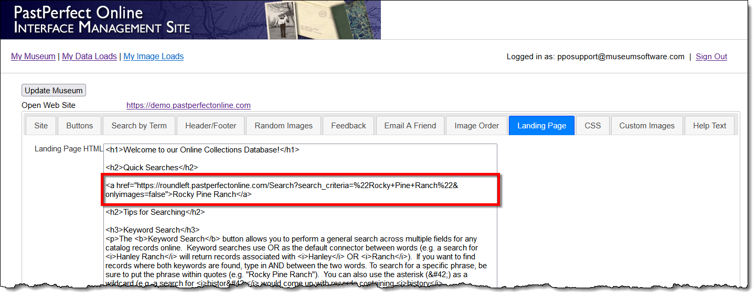The width and height of the screenshot is (756, 296).
Task: Open the My Museum link
Action: tap(33, 57)
